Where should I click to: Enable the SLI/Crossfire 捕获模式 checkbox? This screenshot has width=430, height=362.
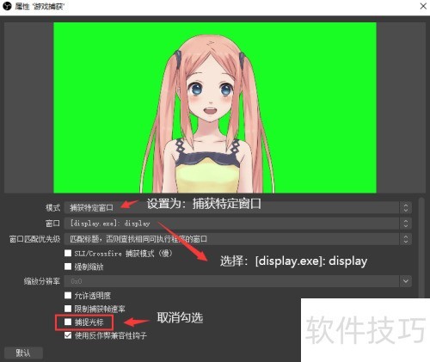[x=68, y=253]
